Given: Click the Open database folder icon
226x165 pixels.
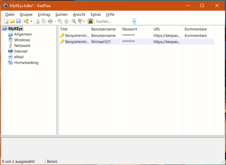Looking at the screenshot, I should [12, 21].
